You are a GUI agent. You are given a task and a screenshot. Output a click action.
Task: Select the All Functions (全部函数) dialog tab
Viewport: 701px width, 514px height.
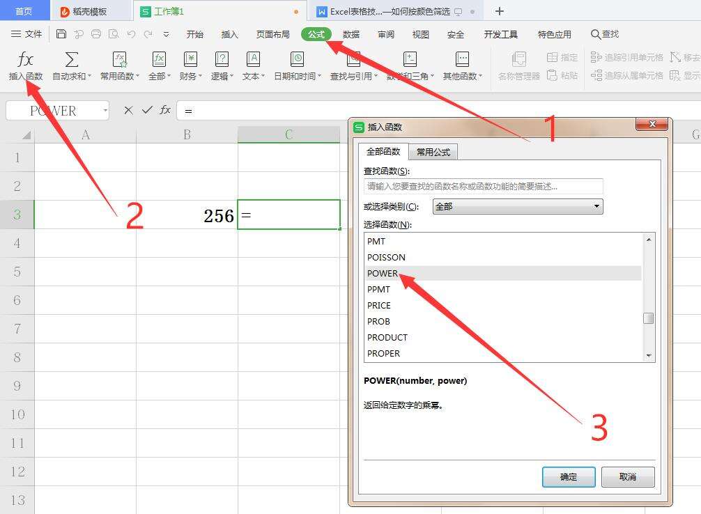click(x=383, y=152)
